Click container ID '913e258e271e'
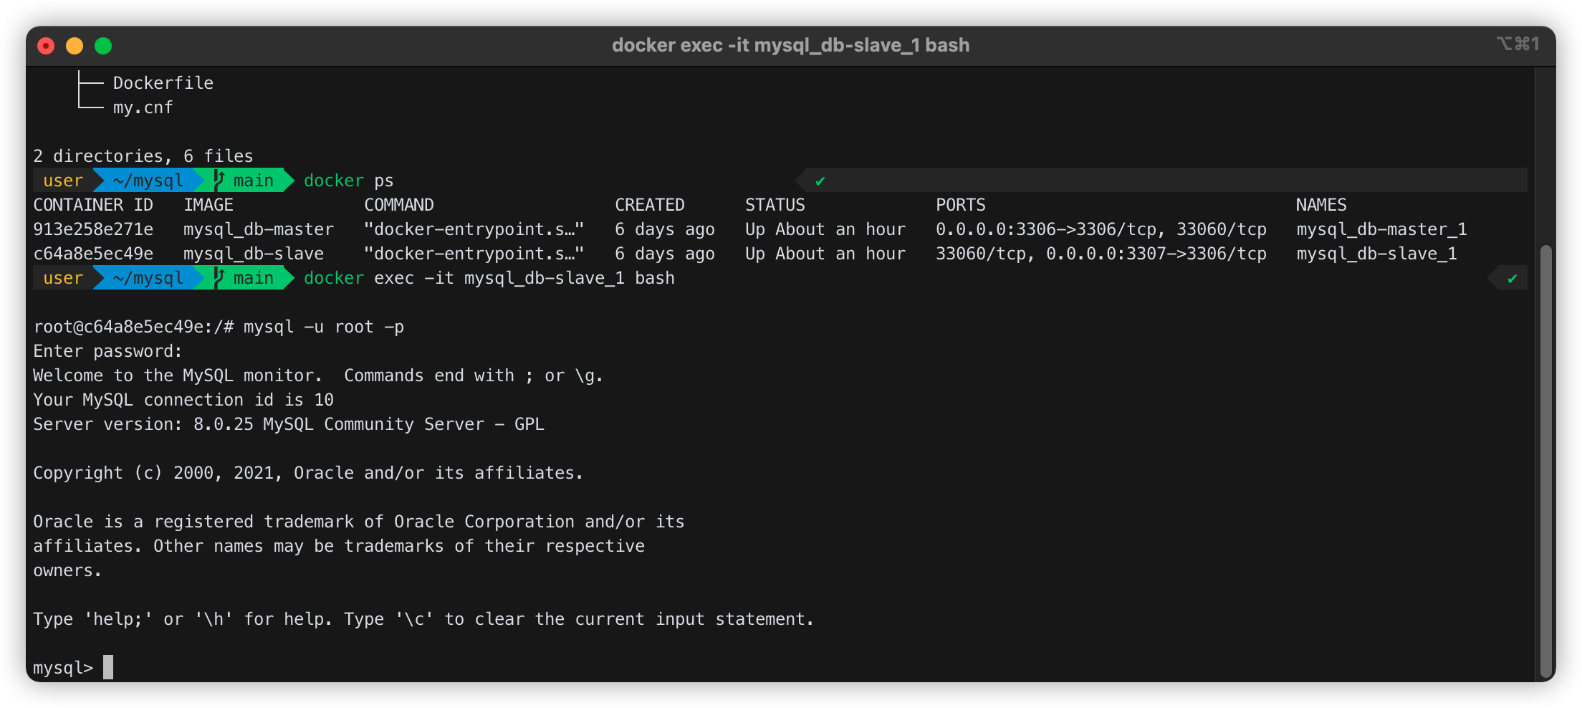 point(93,229)
